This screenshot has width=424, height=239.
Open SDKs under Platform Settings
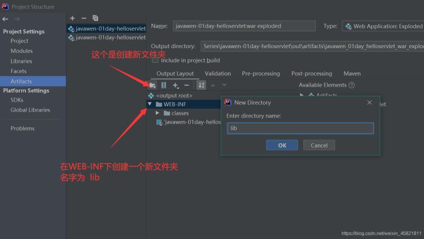click(17, 100)
